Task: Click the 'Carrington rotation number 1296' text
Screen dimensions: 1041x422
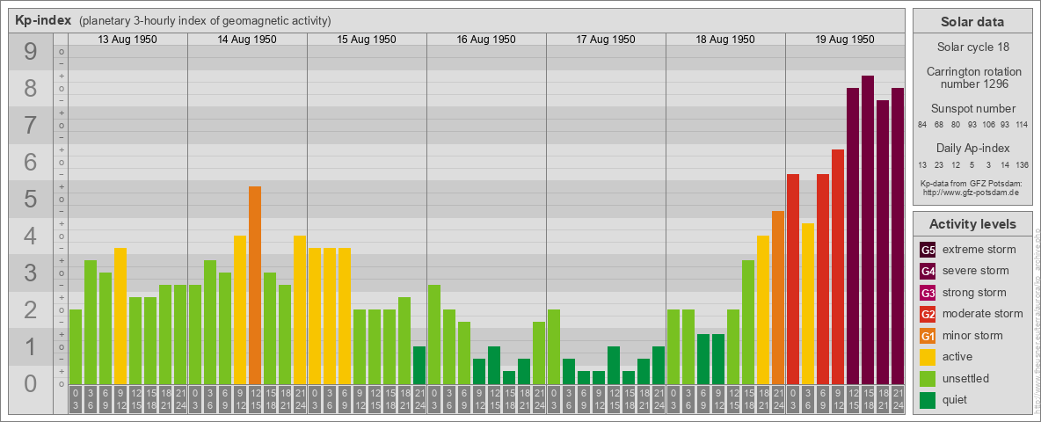Action: (972, 77)
